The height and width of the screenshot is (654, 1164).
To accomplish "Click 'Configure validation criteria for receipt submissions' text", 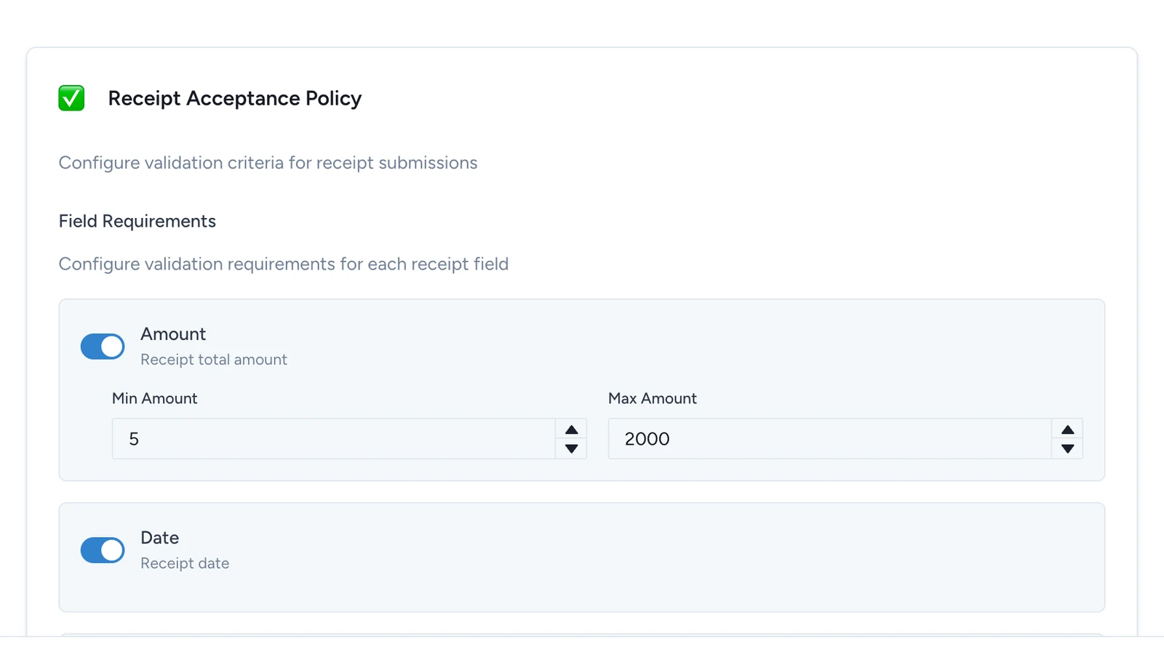I will [x=268, y=163].
